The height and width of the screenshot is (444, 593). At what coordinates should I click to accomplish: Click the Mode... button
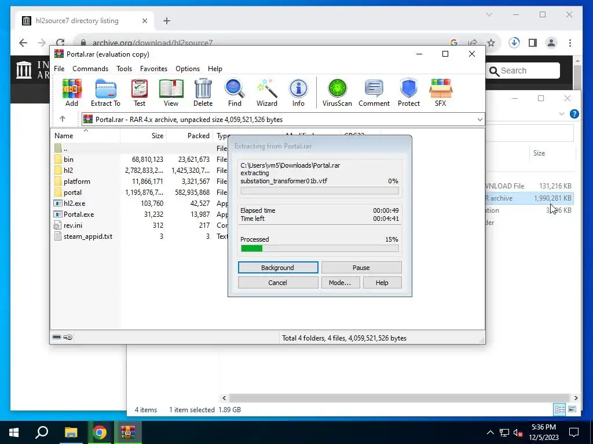340,283
